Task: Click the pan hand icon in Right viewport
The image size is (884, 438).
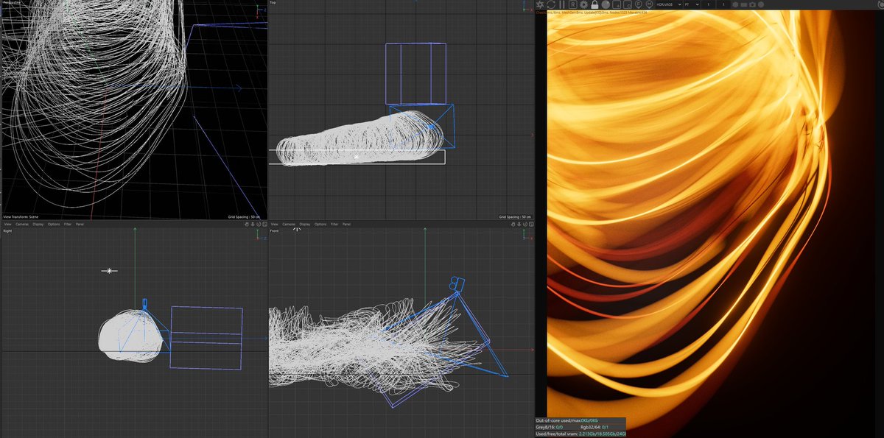Action: 246,224
